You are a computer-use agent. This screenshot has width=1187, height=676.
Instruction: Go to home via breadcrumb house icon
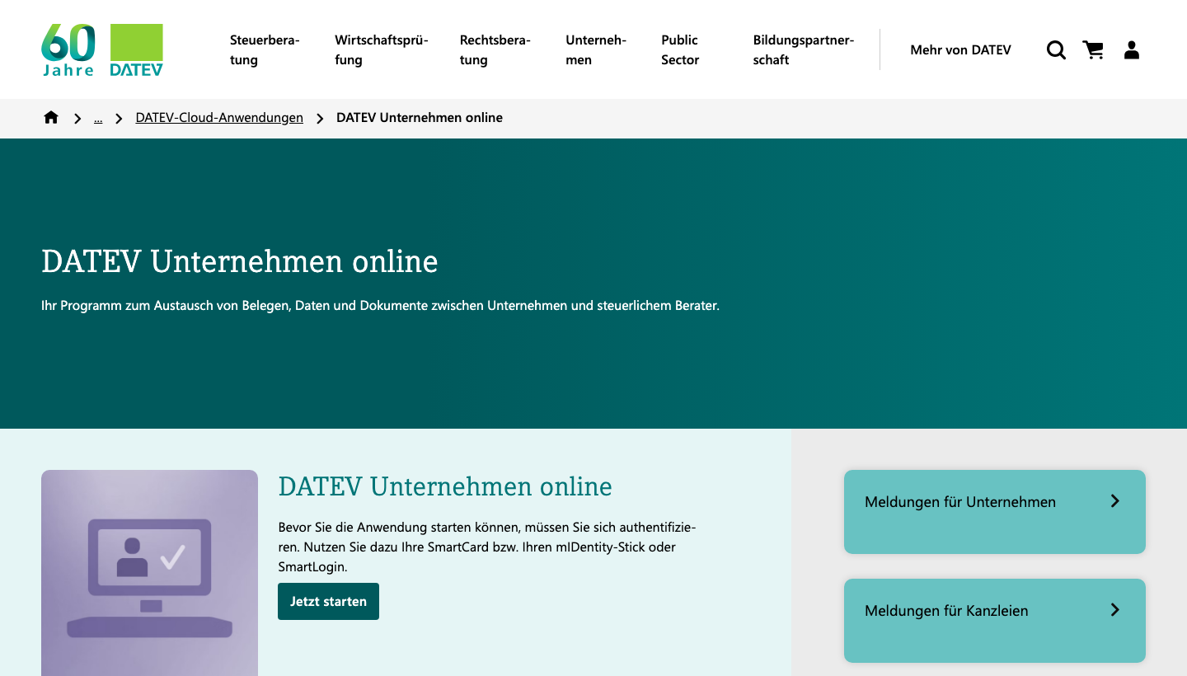(x=51, y=118)
